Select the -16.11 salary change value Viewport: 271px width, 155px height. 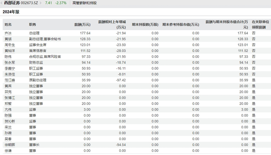coord(121,68)
